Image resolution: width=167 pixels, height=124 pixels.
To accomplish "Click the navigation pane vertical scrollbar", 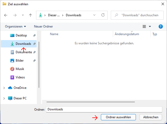I will (x=39, y=65).
